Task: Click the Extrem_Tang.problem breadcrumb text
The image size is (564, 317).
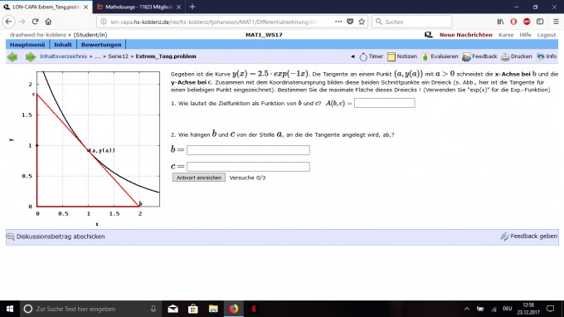Action: (166, 56)
